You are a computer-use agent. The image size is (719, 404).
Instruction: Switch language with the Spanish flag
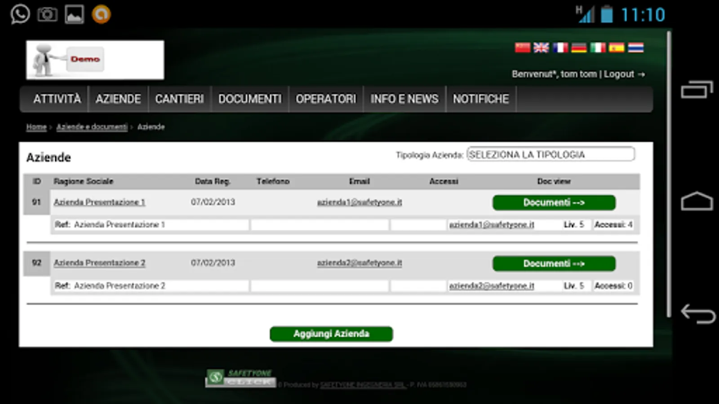(617, 48)
